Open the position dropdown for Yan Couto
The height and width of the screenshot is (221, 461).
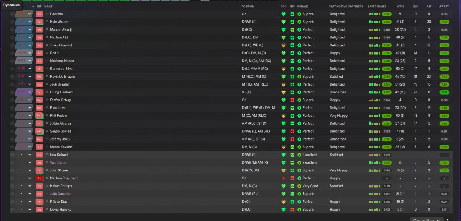(30, 162)
